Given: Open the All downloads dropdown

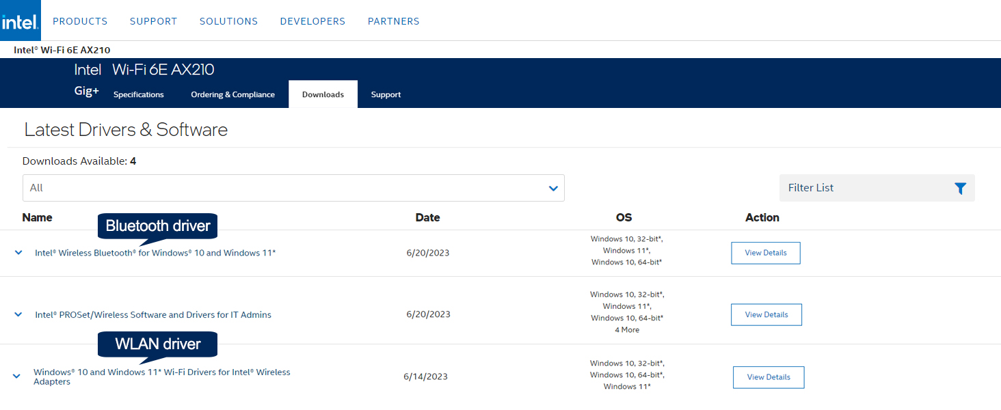Looking at the screenshot, I should pyautogui.click(x=293, y=188).
